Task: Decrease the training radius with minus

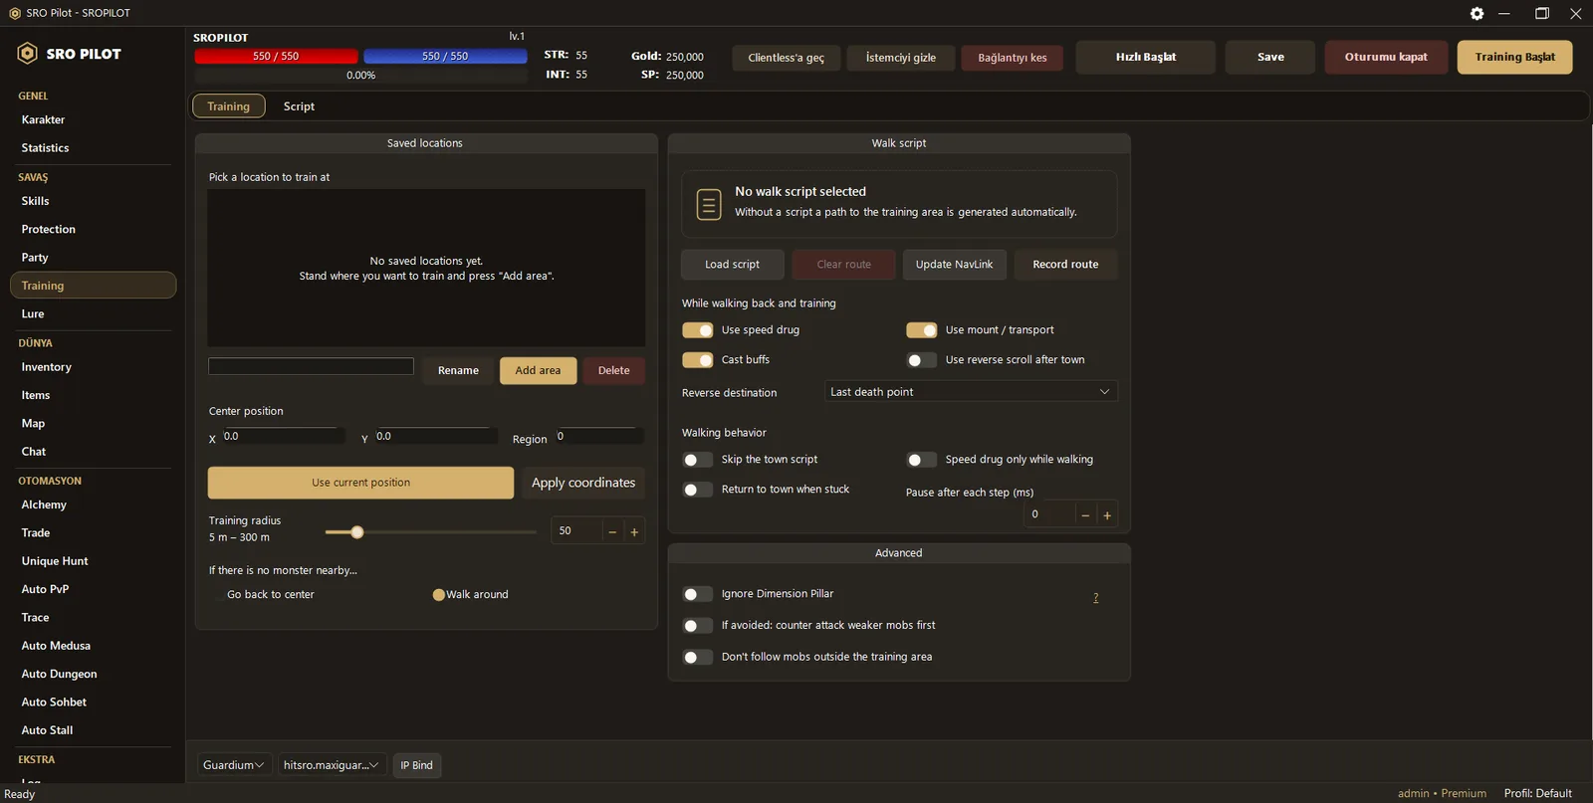Action: [612, 531]
